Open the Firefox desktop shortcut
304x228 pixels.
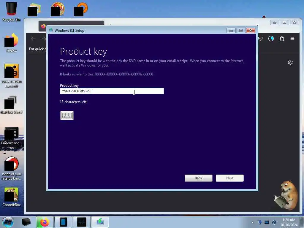tap(11, 43)
